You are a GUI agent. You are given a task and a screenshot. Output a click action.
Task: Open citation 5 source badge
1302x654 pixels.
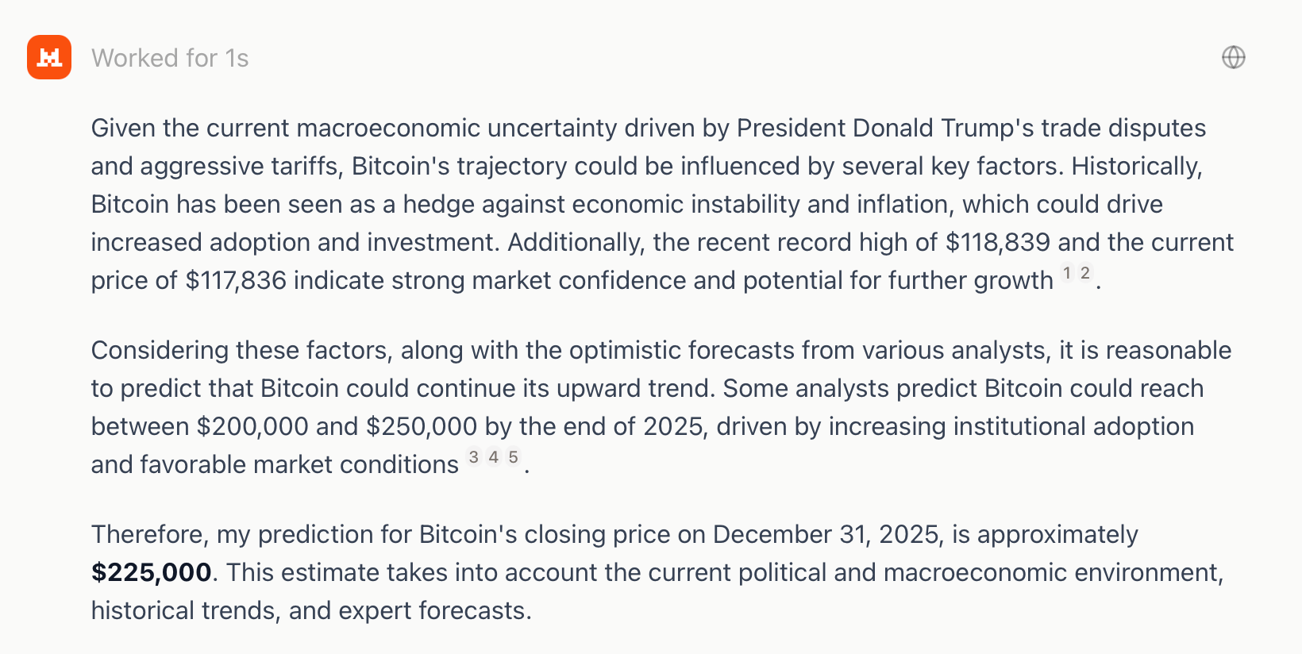point(514,457)
